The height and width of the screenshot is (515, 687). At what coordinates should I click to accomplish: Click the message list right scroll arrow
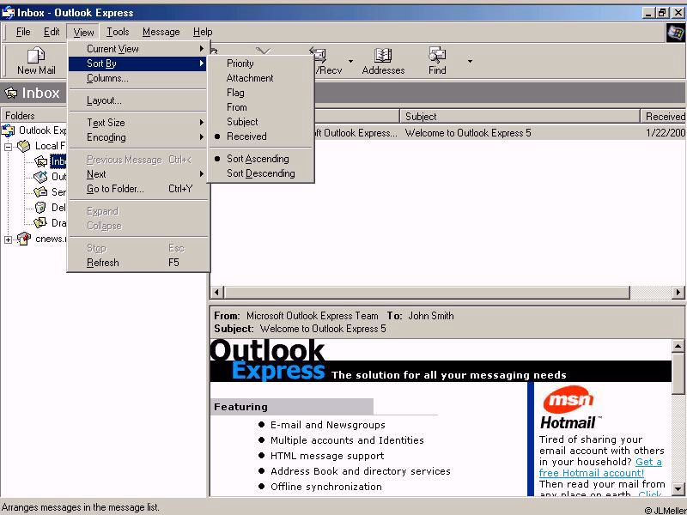[x=678, y=293]
